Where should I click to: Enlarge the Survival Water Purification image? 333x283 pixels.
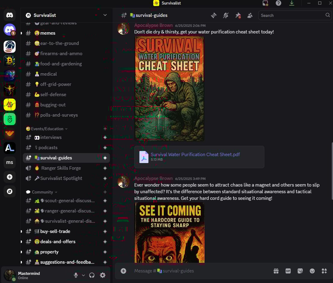169,88
